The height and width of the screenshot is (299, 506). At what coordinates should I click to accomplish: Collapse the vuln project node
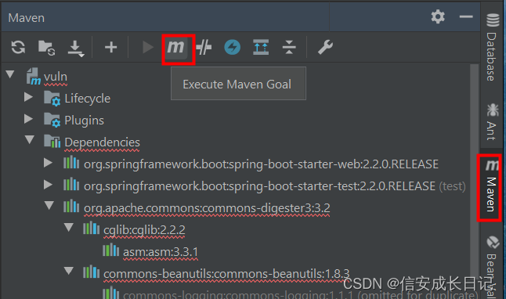pos(10,74)
